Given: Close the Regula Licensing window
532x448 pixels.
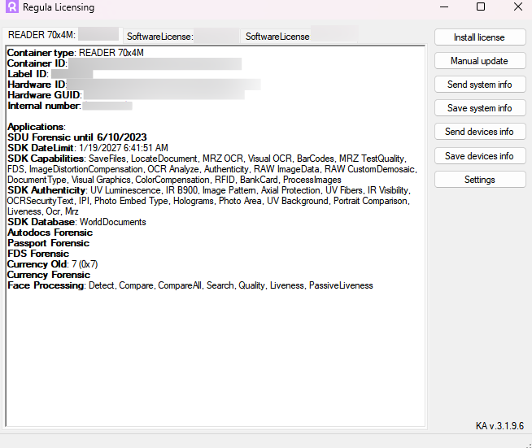Looking at the screenshot, I should point(517,7).
